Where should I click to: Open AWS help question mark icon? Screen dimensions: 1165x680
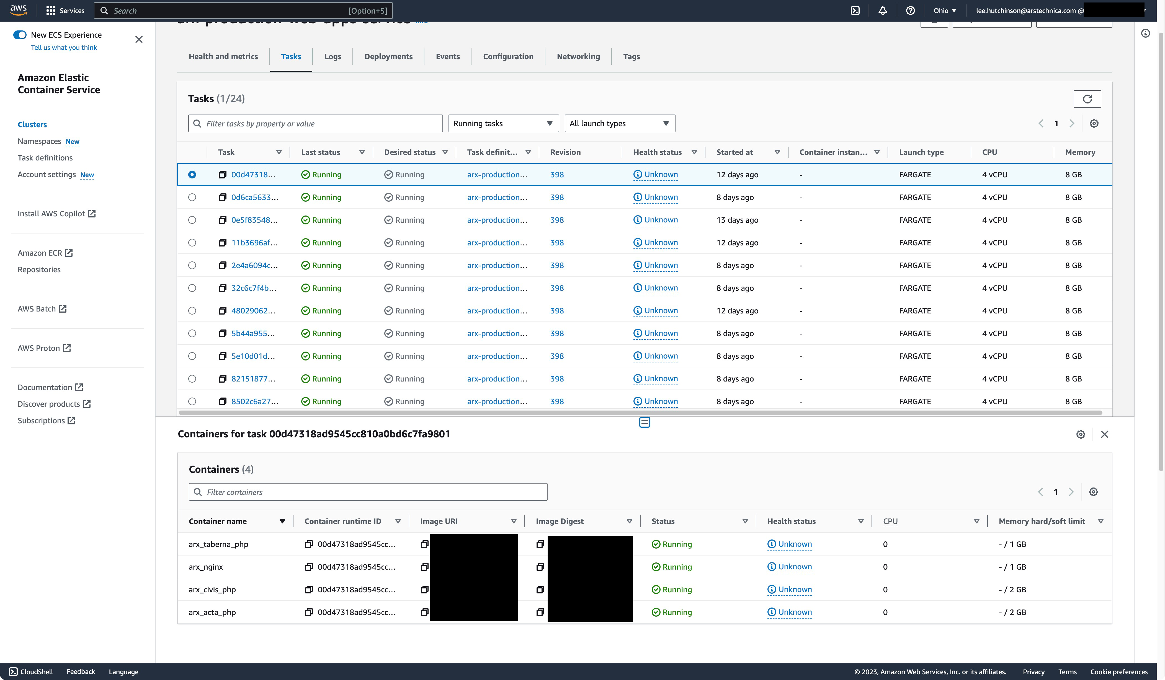(x=910, y=11)
